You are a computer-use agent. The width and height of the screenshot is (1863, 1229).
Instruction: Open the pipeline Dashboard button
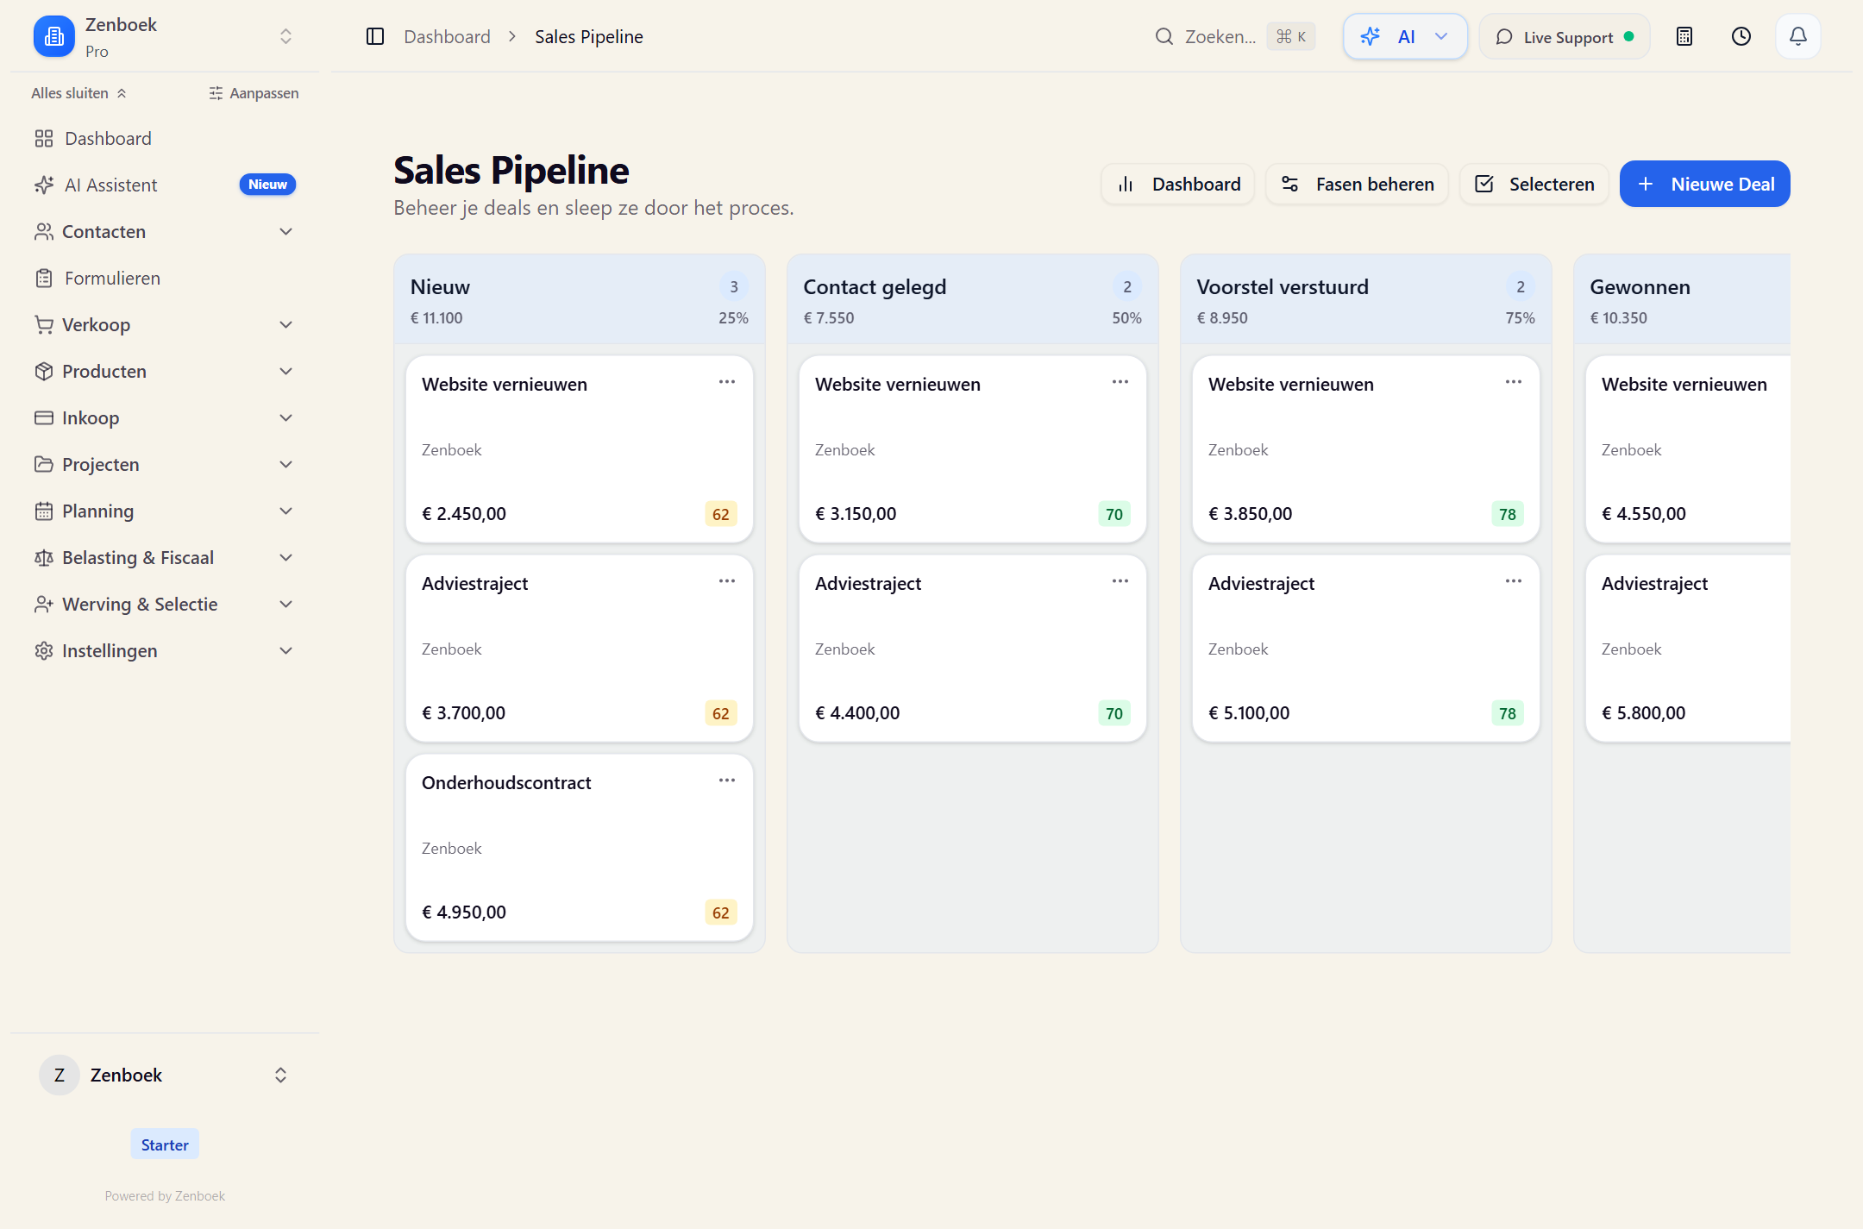click(x=1178, y=184)
